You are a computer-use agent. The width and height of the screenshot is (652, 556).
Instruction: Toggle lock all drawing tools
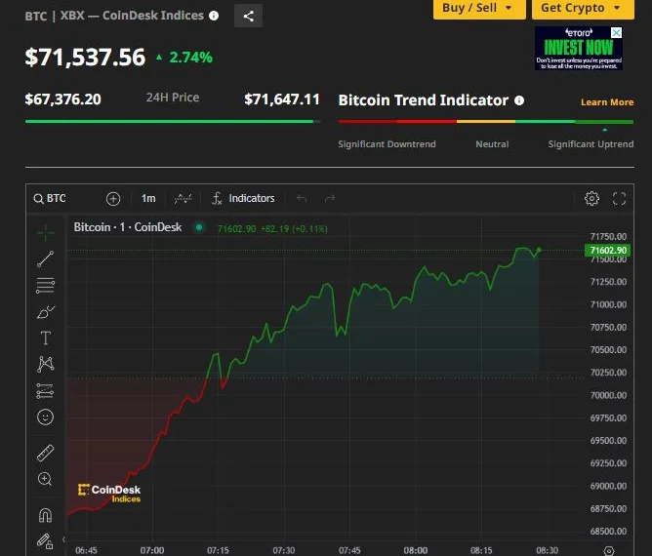tap(45, 541)
